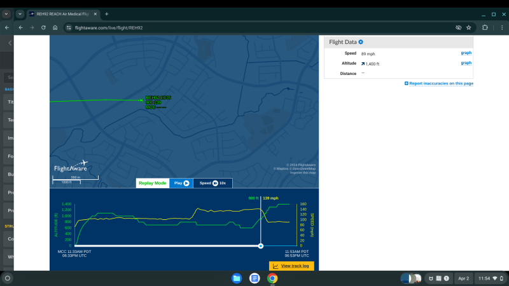The width and height of the screenshot is (509, 286).
Task: Open Flight Data settings gear
Action: pos(361,42)
